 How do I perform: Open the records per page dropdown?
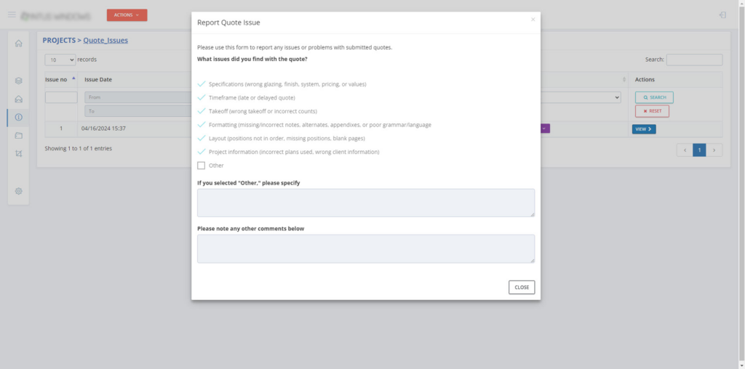(x=60, y=60)
